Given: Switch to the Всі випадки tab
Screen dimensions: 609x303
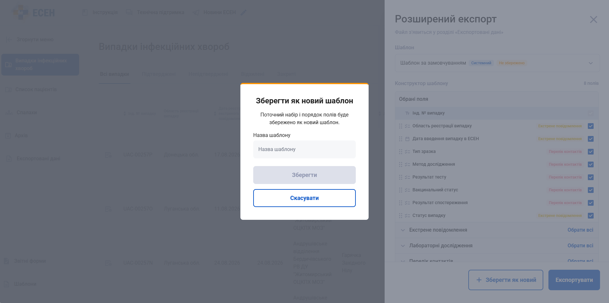Looking at the screenshot, I should tap(114, 74).
